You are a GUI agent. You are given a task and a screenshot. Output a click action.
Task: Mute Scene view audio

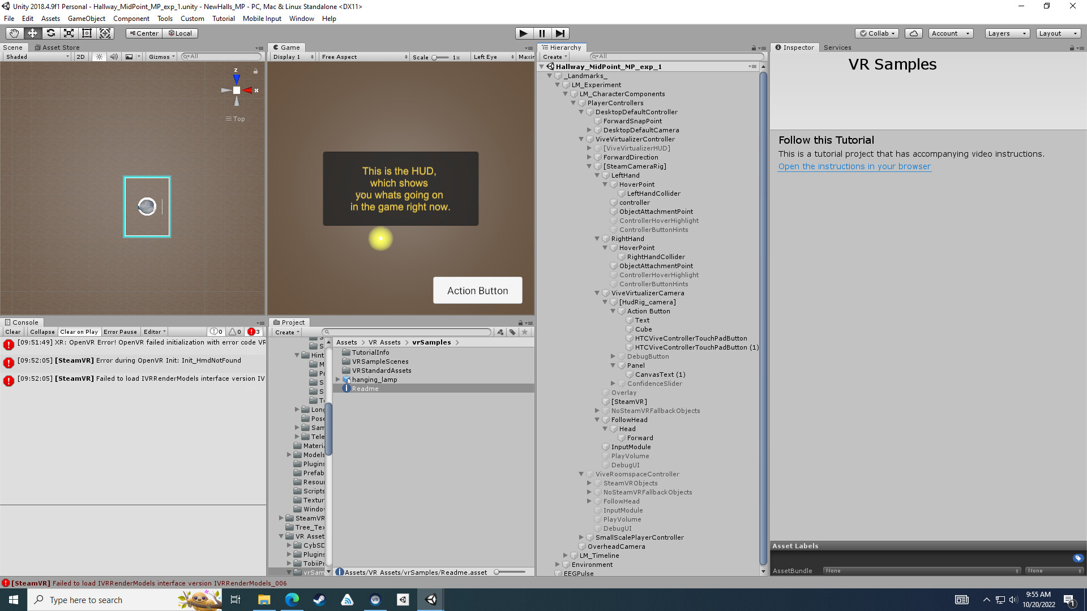[x=114, y=57]
